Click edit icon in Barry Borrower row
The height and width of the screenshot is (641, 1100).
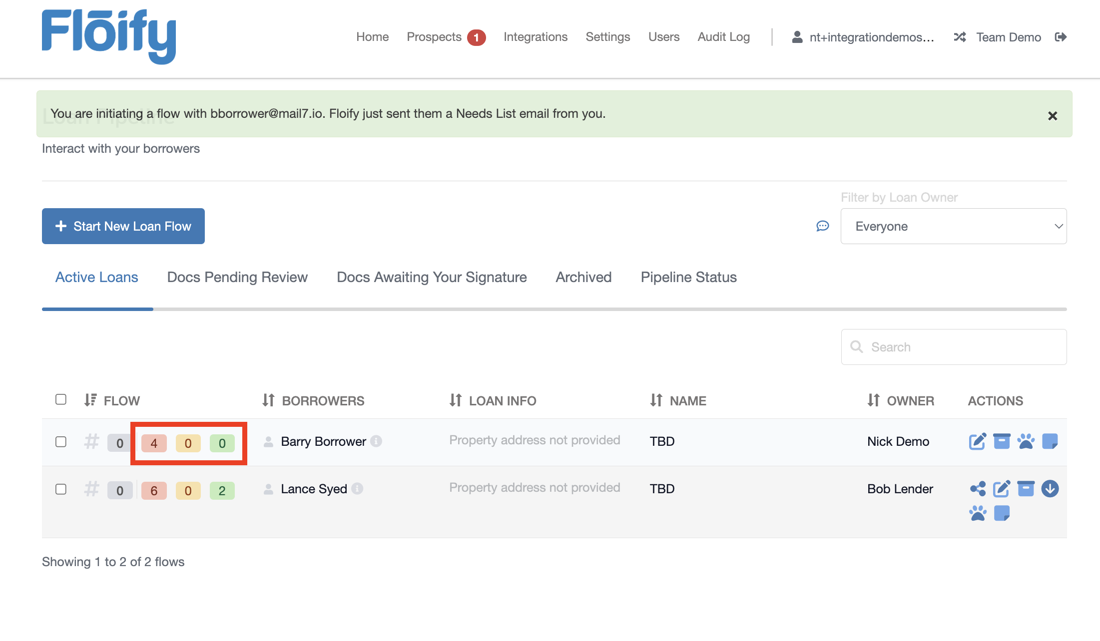point(977,441)
